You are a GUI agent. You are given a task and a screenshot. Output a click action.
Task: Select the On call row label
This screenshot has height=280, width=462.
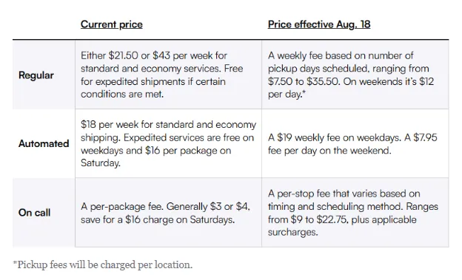click(34, 213)
